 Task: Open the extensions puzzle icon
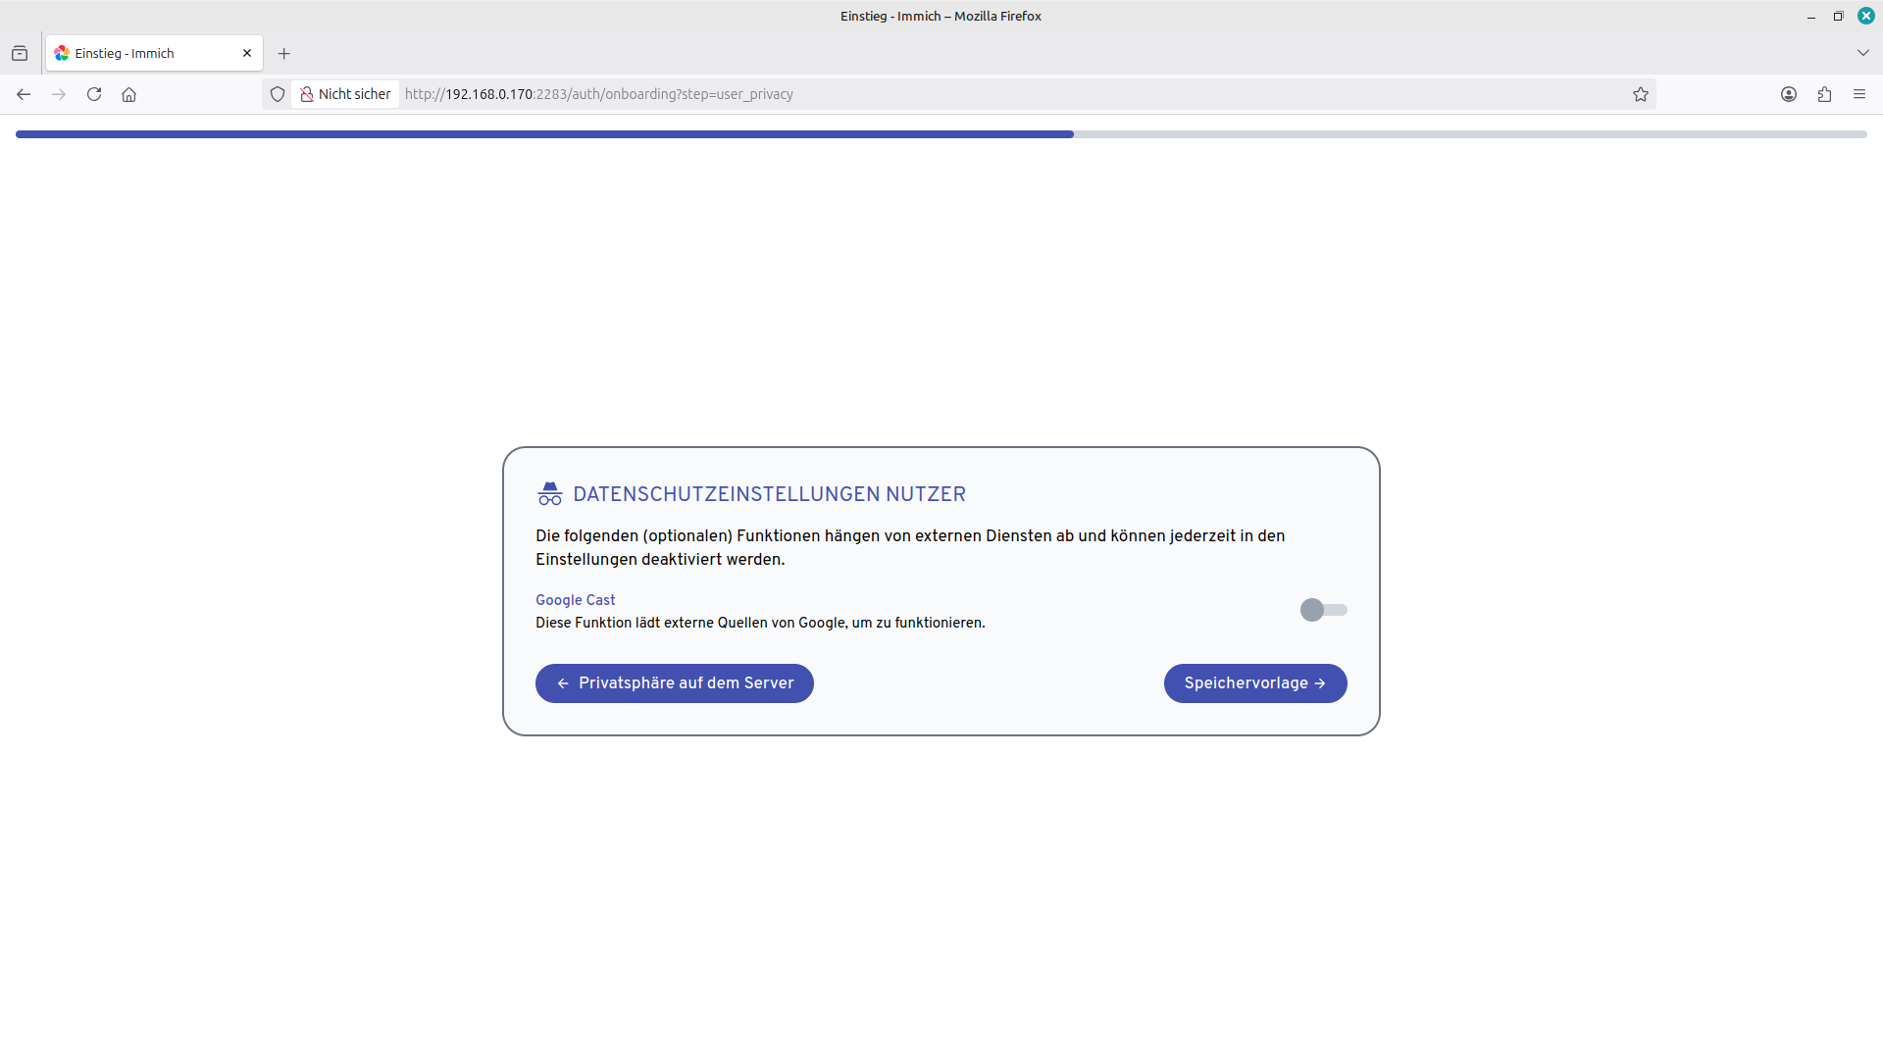tap(1824, 94)
